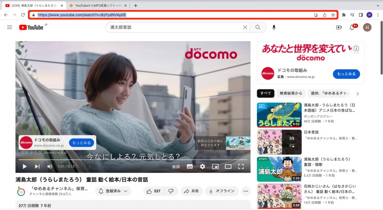The height and width of the screenshot is (210, 383).
Task: Select the 検索結果から filter chip
Action: click(x=291, y=93)
